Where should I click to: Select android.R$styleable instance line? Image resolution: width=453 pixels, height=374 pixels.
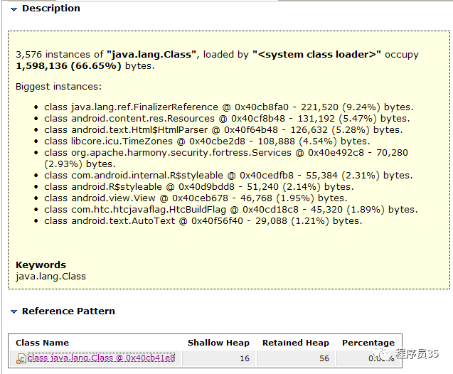pyautogui.click(x=199, y=187)
